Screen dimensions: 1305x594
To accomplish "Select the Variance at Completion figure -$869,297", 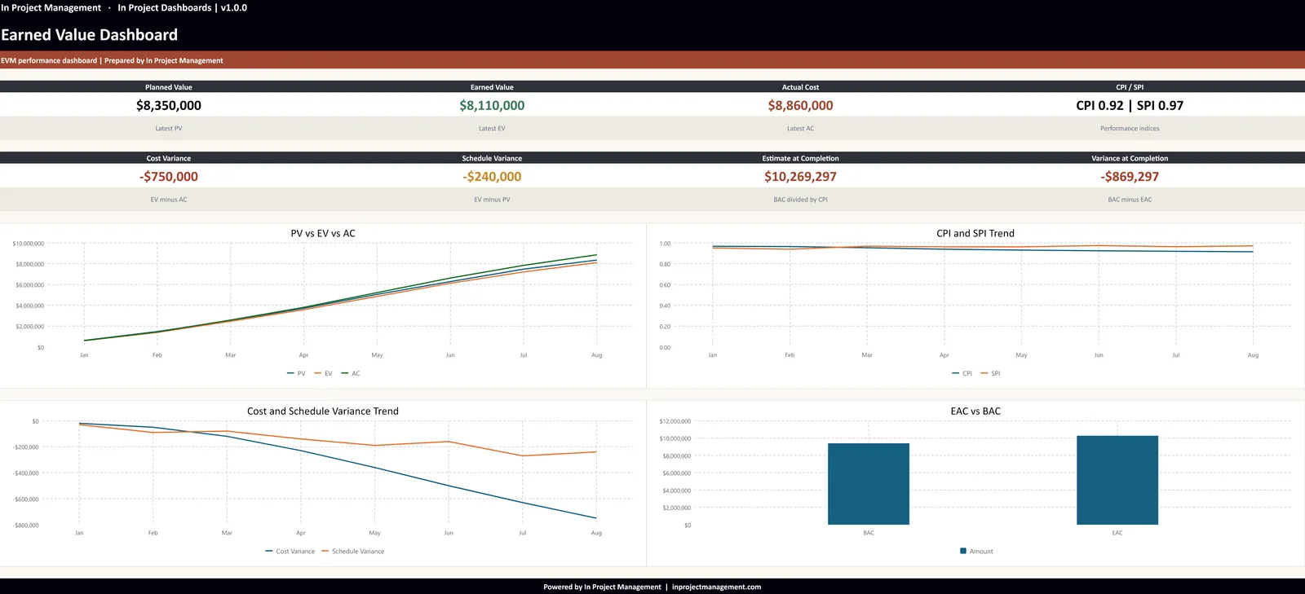I will (1130, 177).
